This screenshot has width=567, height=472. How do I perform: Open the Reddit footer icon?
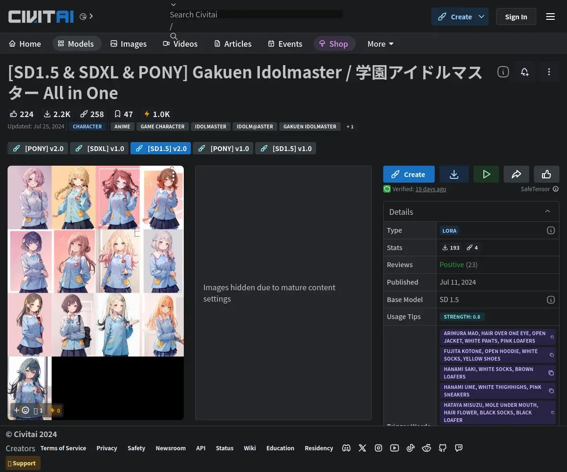point(427,448)
